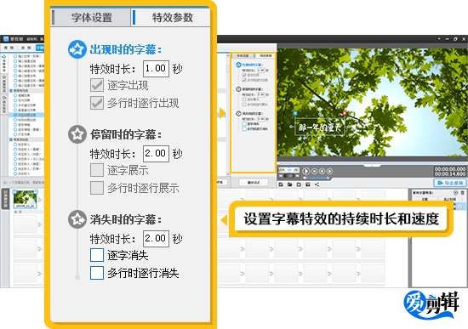Open the 视频 tab in the main toolbar
468x329 pixels.
9,48
